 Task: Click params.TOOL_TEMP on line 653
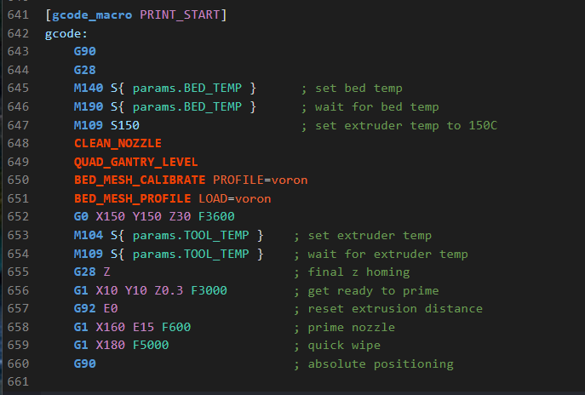pyautogui.click(x=191, y=236)
